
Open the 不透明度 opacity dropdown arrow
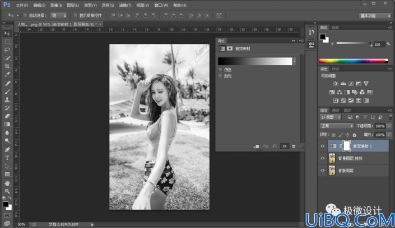pyautogui.click(x=389, y=126)
